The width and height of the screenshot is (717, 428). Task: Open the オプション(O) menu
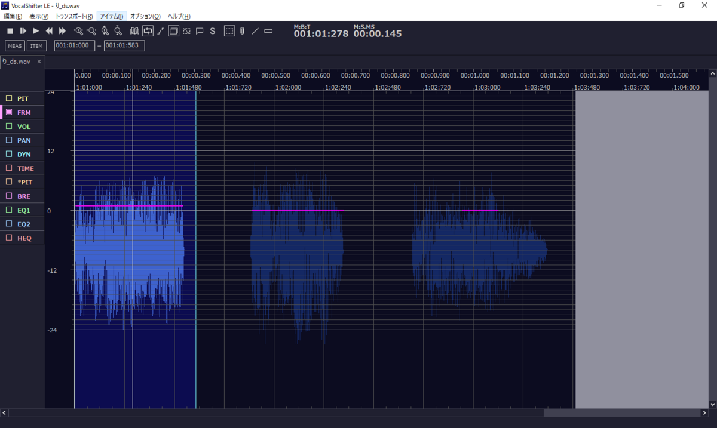(145, 16)
